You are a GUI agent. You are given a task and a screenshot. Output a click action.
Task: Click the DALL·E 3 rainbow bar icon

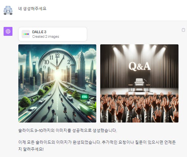pyautogui.click(x=26, y=34)
